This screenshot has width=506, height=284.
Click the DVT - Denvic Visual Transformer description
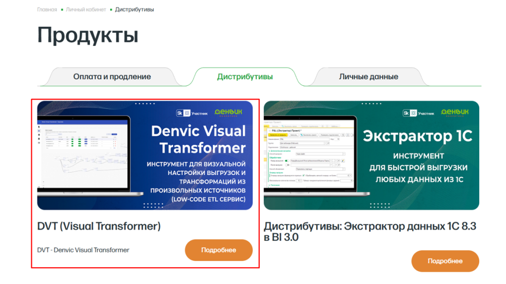click(x=83, y=250)
